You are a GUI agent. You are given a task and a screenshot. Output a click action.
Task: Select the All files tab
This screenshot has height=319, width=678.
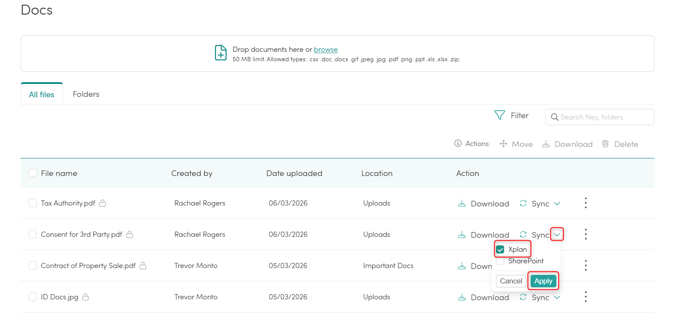tap(42, 94)
